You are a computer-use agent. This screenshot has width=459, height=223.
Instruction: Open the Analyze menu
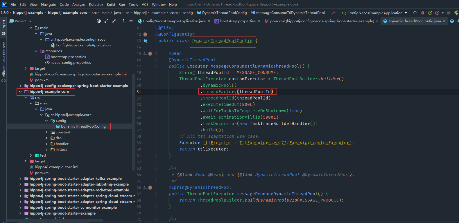point(79,4)
